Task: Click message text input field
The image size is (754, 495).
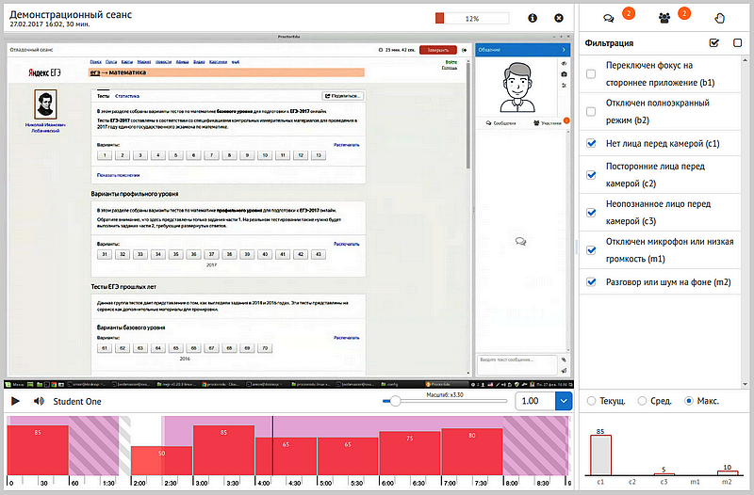Action: pos(516,364)
